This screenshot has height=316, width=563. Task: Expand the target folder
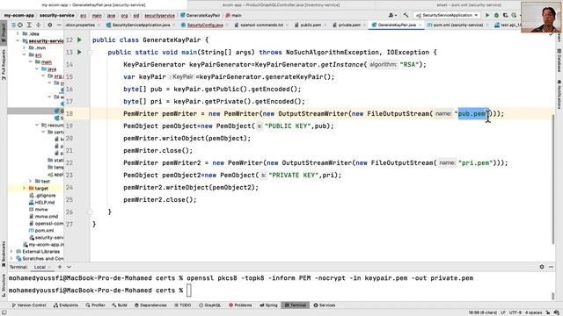[24, 188]
